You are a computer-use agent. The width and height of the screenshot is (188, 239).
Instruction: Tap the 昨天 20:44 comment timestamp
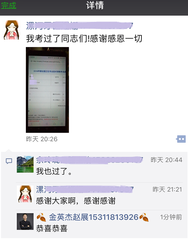click(x=167, y=160)
